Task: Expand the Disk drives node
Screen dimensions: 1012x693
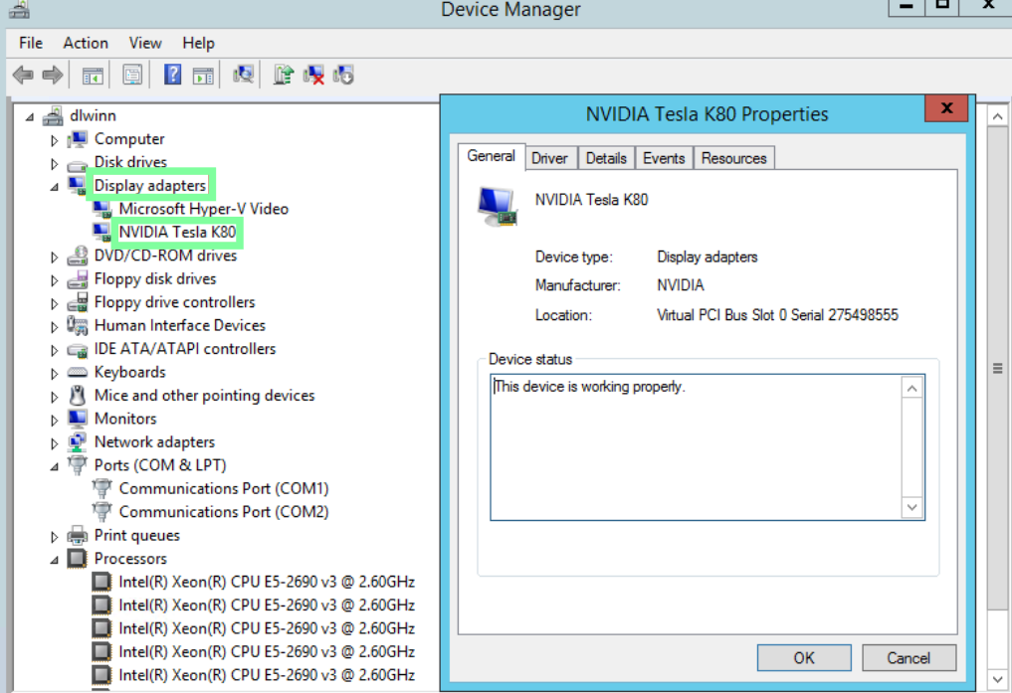Action: pos(55,163)
